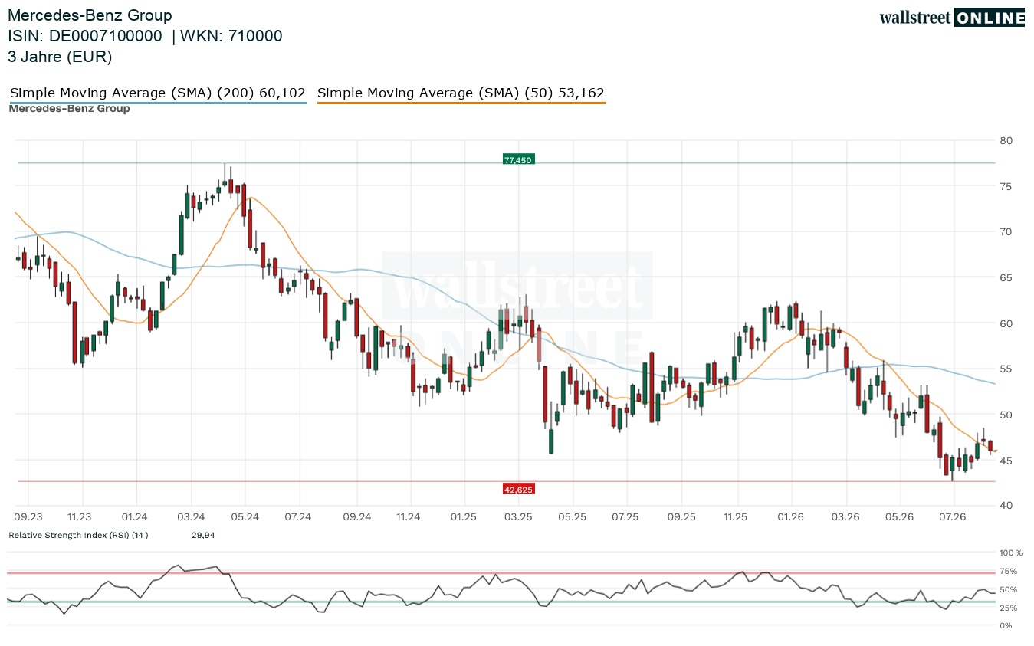Click date axis label 01.25
The height and width of the screenshot is (646, 1034).
click(464, 517)
